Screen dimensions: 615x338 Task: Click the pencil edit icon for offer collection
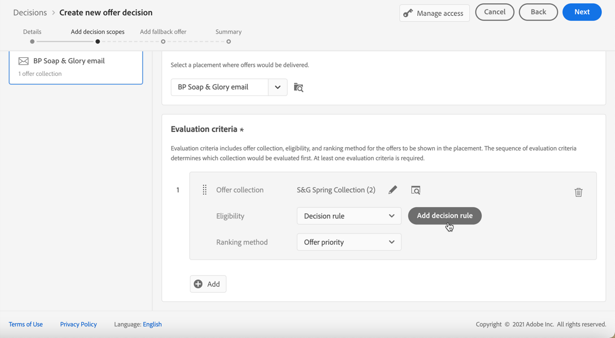point(393,190)
